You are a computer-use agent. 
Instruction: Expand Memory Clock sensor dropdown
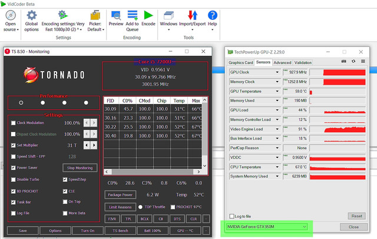click(x=277, y=82)
